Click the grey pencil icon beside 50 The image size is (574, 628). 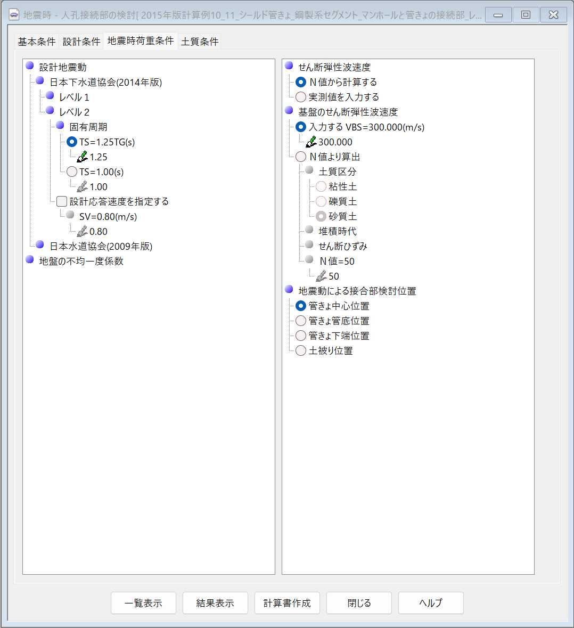pos(321,276)
